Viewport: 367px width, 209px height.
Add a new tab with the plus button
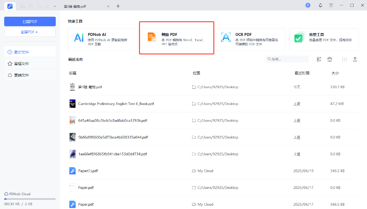pyautogui.click(x=118, y=6)
